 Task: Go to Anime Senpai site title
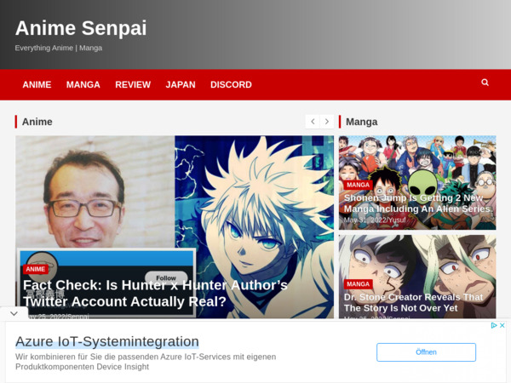pyautogui.click(x=81, y=28)
